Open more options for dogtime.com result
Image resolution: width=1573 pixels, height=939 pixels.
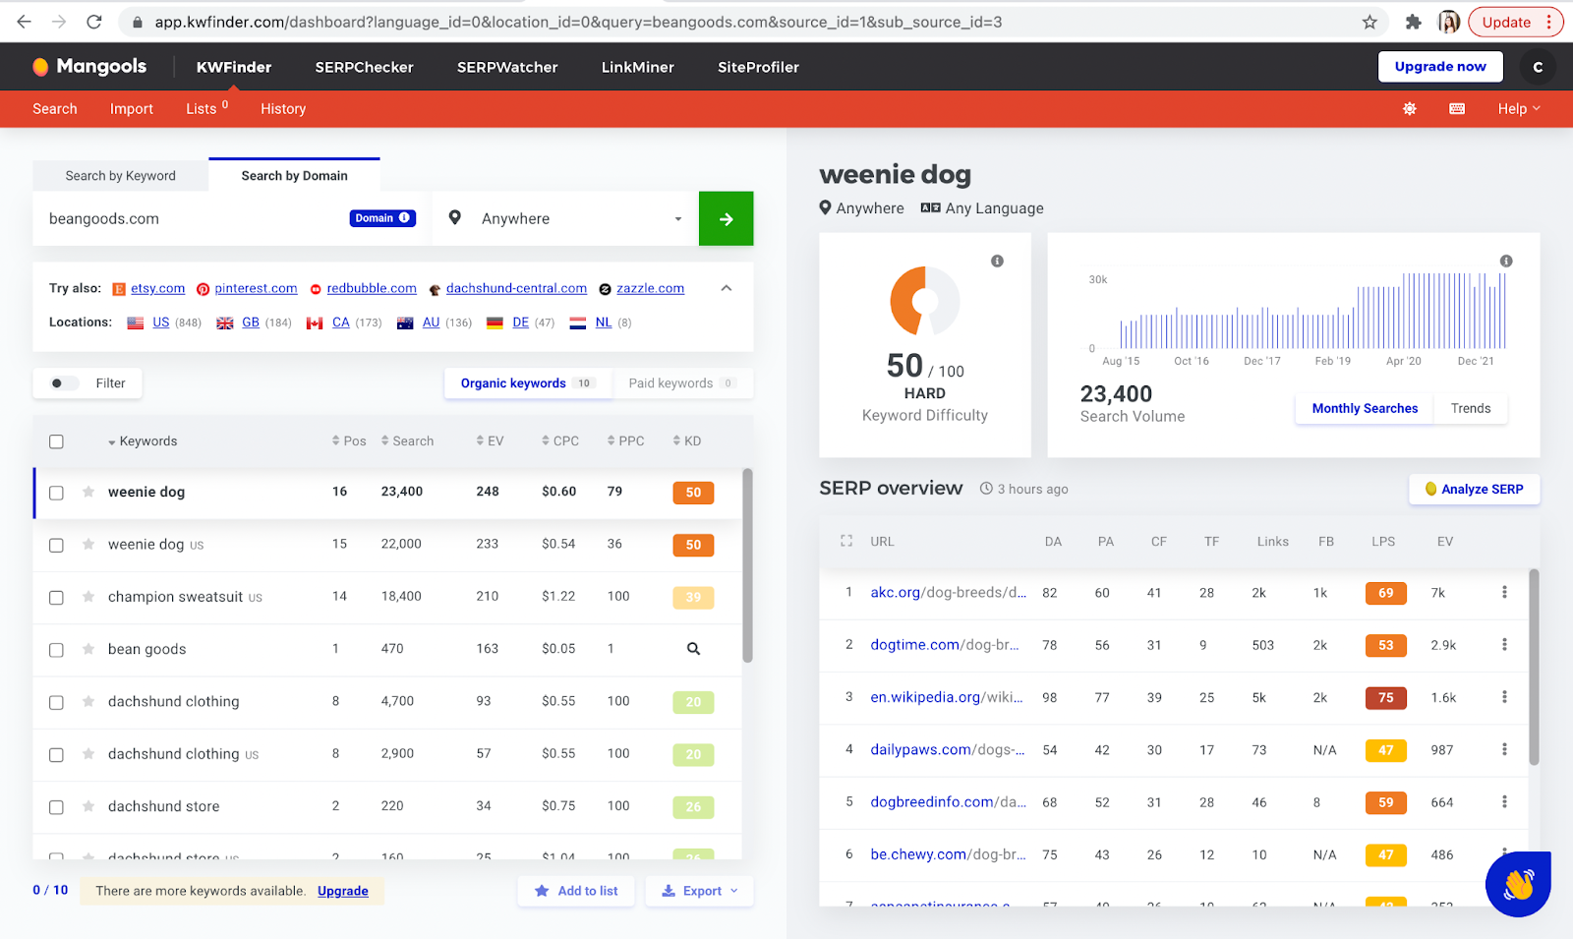pos(1504,645)
